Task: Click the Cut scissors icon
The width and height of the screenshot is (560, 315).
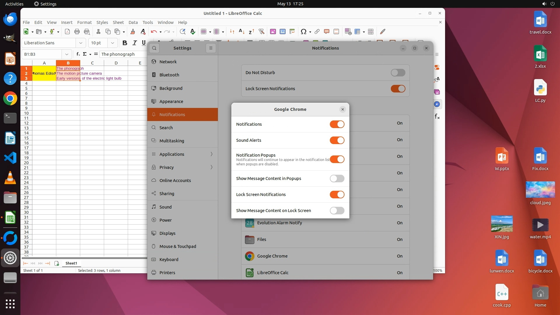Action: click(98, 32)
